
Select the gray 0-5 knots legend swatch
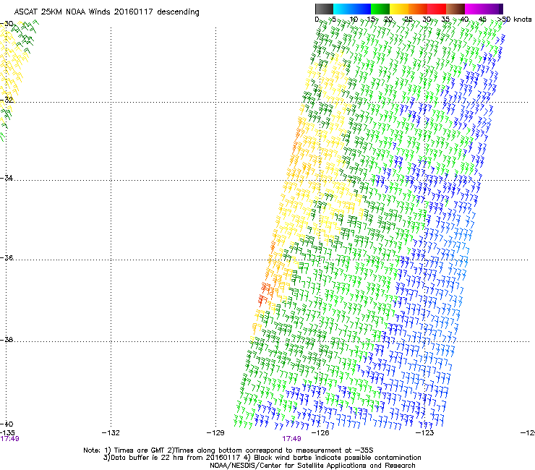pos(324,9)
